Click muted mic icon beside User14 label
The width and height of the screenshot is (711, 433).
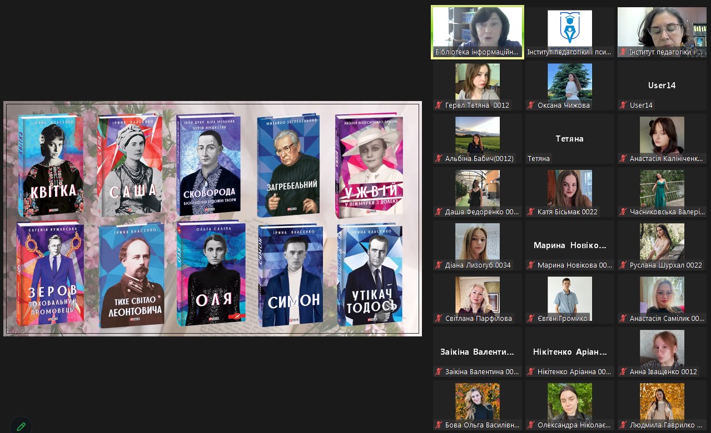pyautogui.click(x=624, y=105)
